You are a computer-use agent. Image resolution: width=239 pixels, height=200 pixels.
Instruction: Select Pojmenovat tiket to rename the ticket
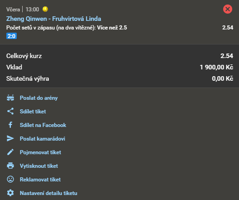[40, 152]
